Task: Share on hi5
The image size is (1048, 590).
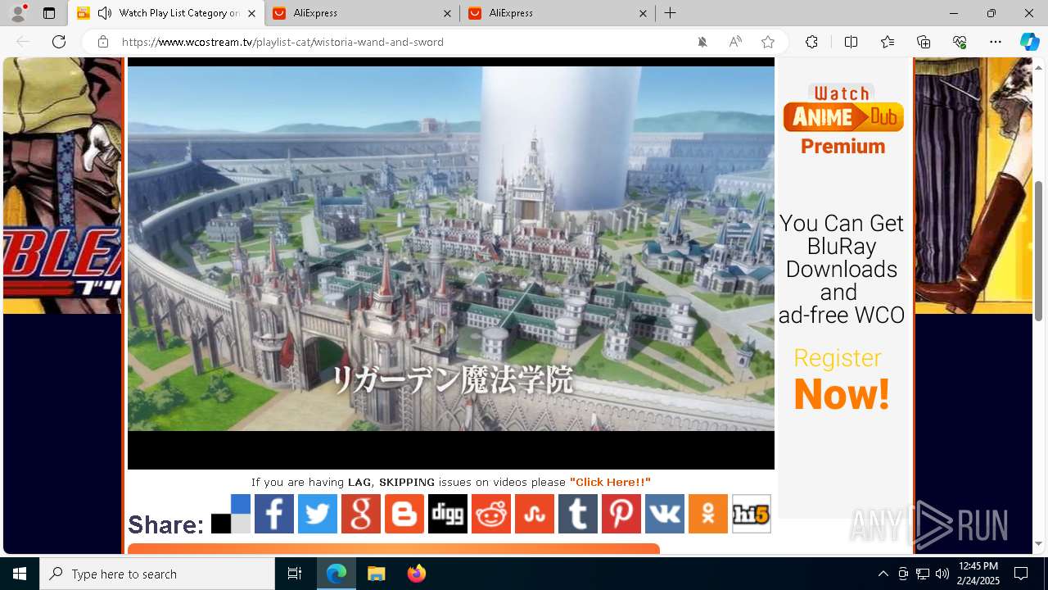Action: pyautogui.click(x=752, y=514)
